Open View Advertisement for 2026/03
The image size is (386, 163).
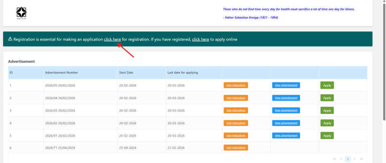pyautogui.click(x=286, y=110)
